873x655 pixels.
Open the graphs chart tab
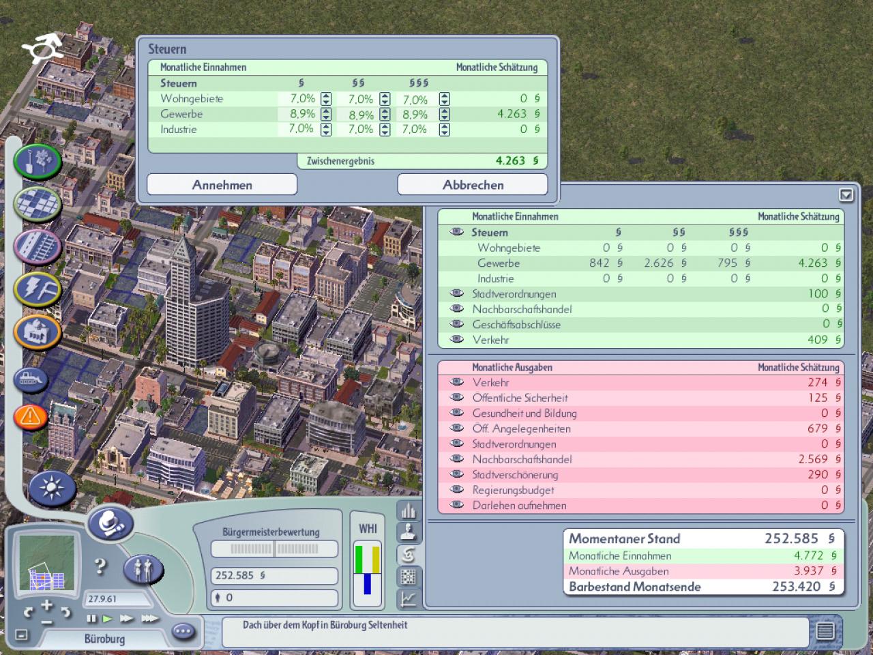(x=409, y=599)
